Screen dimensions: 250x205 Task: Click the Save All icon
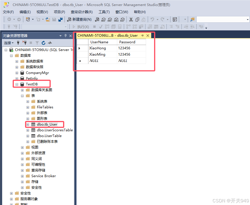pyautogui.click(x=60, y=19)
